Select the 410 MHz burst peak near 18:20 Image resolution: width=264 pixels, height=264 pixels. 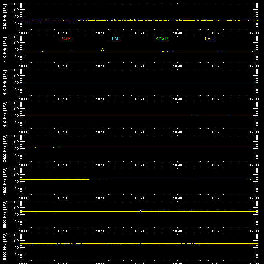pos(102,50)
